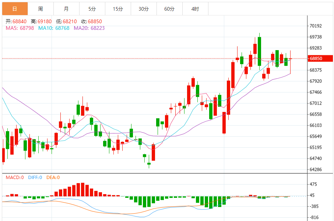This screenshot has height=221, width=334.
Task: Click the 65195 price axis label
Action: click(x=316, y=147)
